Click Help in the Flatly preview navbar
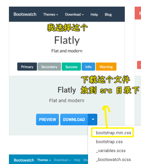 click(94, 15)
